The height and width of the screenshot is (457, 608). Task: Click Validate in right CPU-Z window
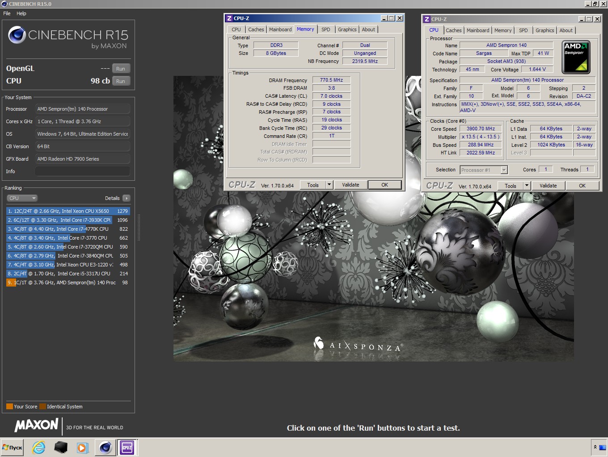tap(548, 186)
